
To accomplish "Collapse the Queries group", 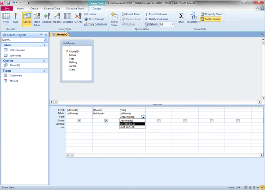I will [44, 61].
